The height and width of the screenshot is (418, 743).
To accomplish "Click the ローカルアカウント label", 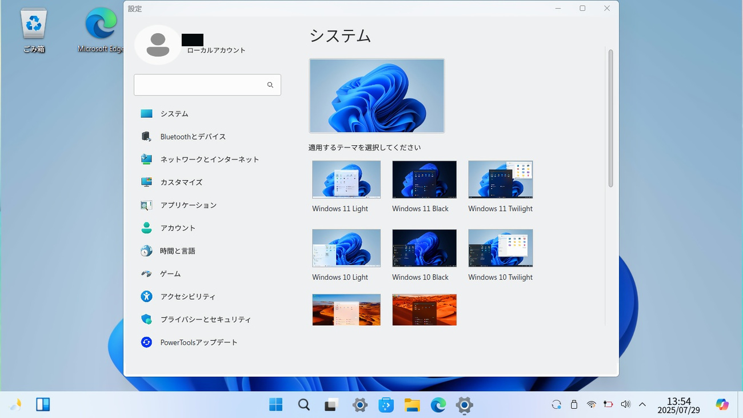I will point(217,50).
